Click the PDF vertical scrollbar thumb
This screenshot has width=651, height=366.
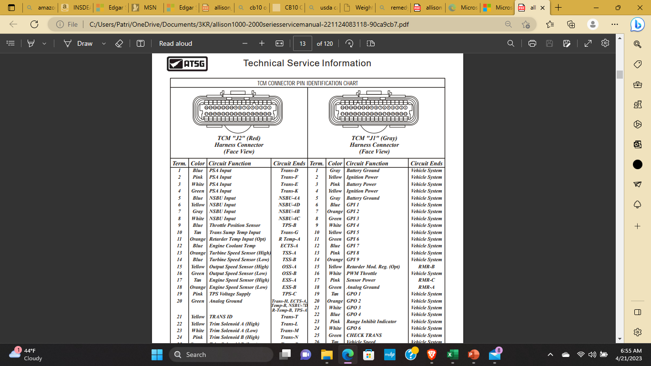[620, 74]
